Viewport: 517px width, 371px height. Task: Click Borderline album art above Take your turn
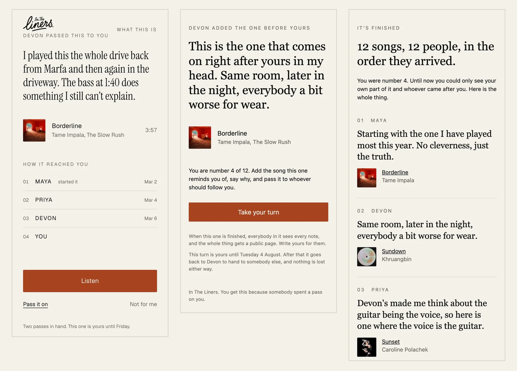pos(200,138)
